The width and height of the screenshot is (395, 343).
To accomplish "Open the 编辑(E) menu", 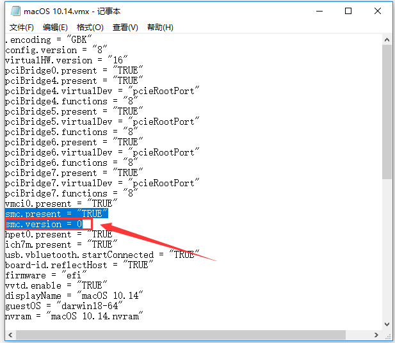I will [55, 28].
